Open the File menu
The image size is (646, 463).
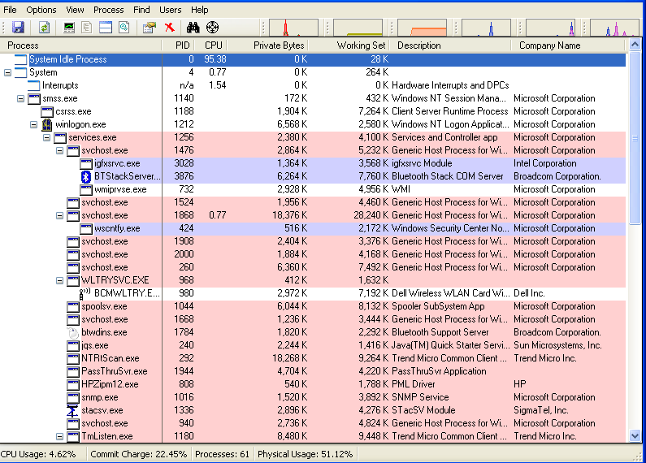coord(11,10)
